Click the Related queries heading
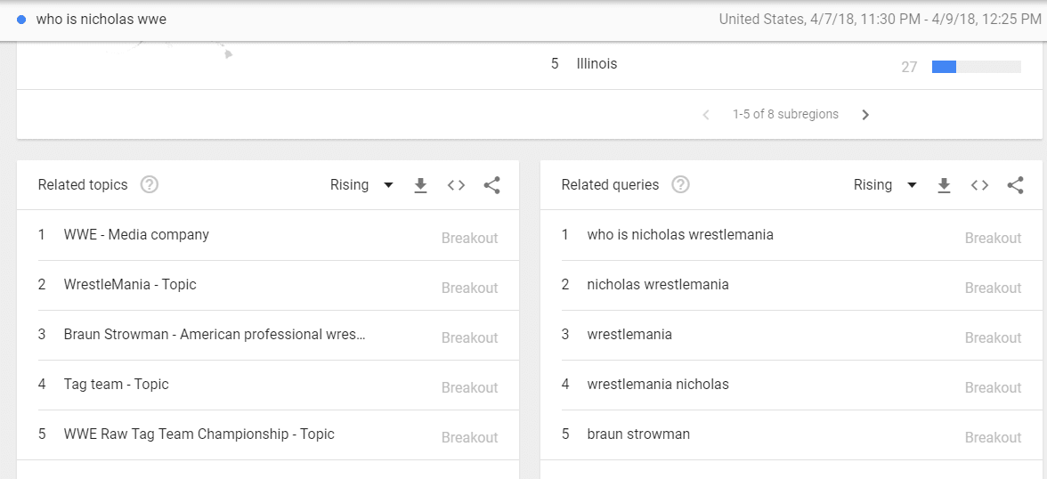The height and width of the screenshot is (479, 1047). (611, 185)
